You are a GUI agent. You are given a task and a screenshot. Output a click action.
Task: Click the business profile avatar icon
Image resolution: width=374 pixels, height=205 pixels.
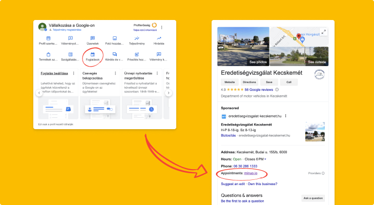point(43,27)
